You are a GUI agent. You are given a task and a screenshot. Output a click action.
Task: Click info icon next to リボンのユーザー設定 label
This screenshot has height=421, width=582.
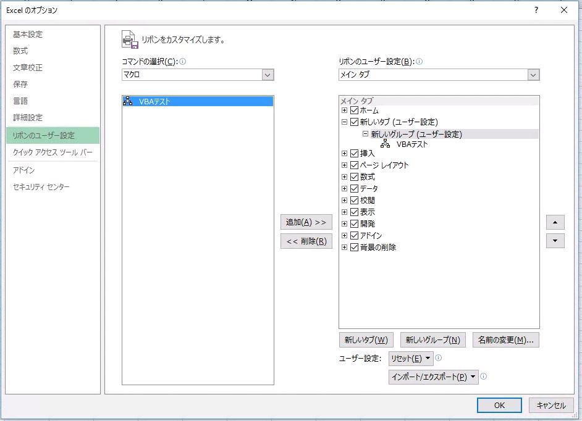pyautogui.click(x=419, y=62)
